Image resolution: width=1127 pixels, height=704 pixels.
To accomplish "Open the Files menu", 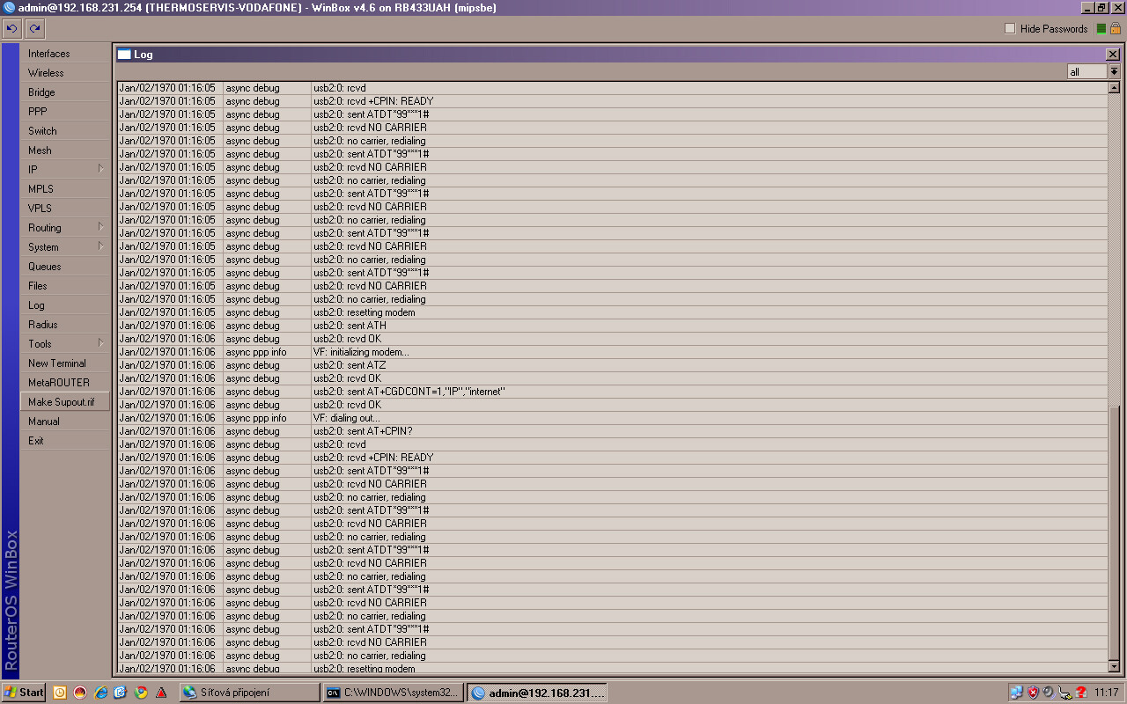I will [65, 286].
